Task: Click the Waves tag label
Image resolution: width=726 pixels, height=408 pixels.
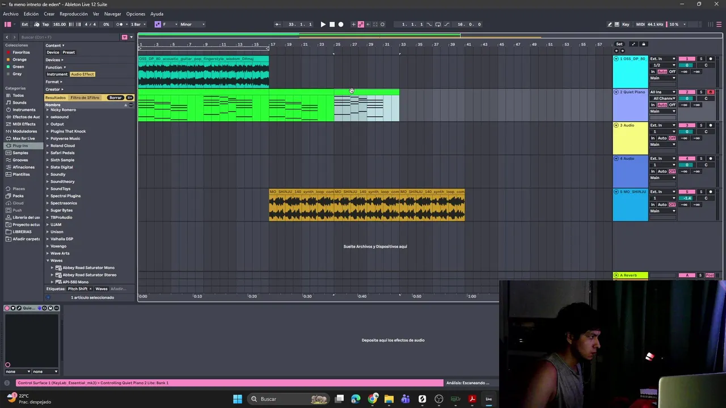Action: [x=102, y=289]
